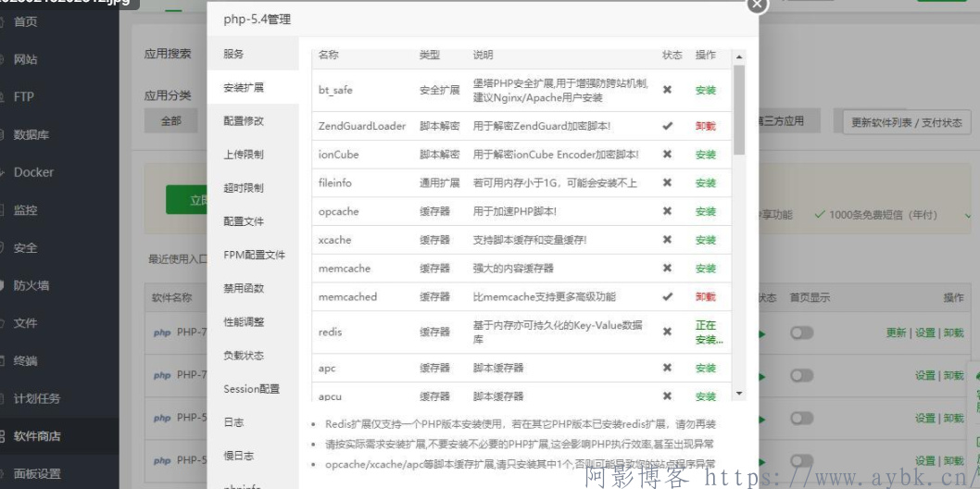The width and height of the screenshot is (980, 489).
Task: Switch to the 配置修改 tab in the dialog
Action: click(x=244, y=121)
